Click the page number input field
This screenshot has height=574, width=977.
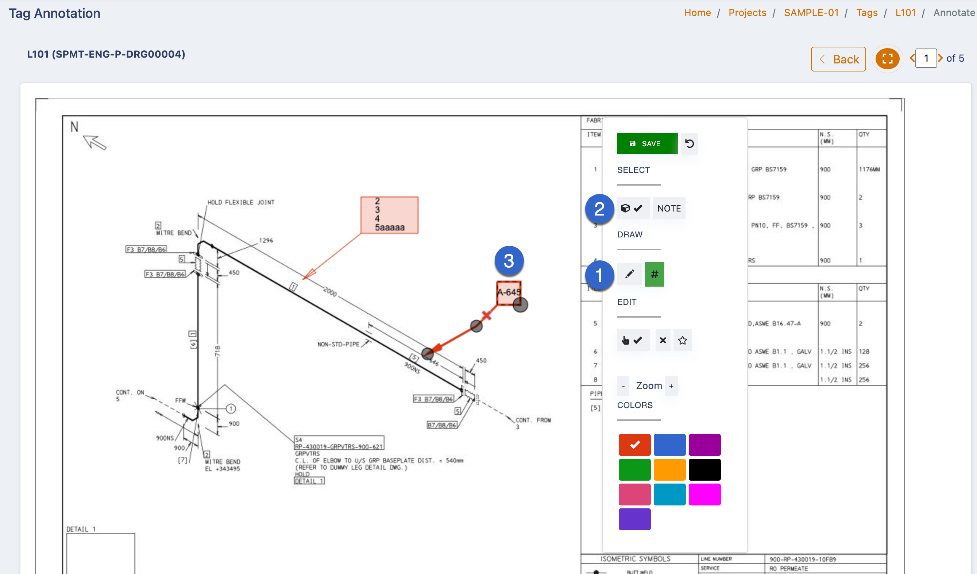[x=926, y=58]
